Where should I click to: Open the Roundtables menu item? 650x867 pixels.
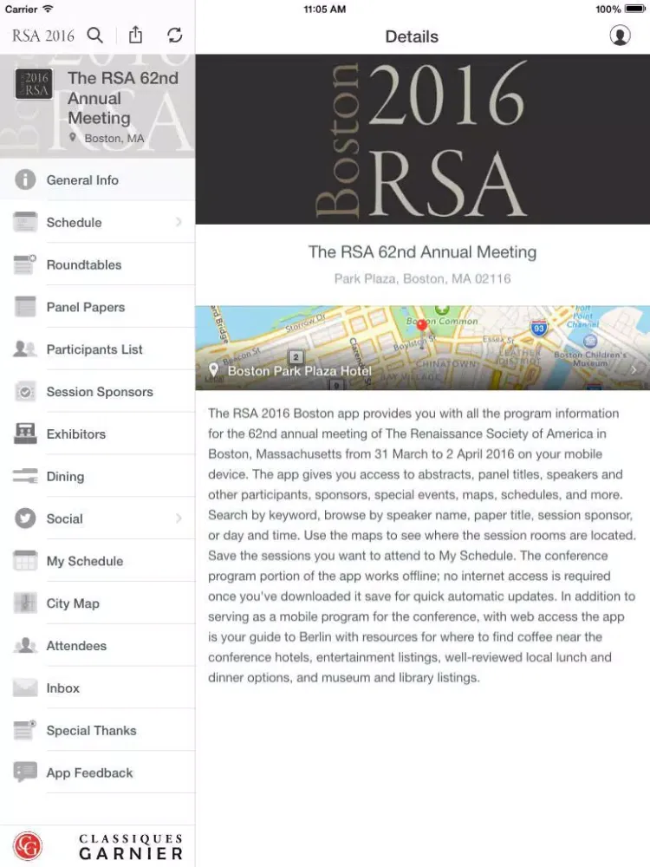84,265
